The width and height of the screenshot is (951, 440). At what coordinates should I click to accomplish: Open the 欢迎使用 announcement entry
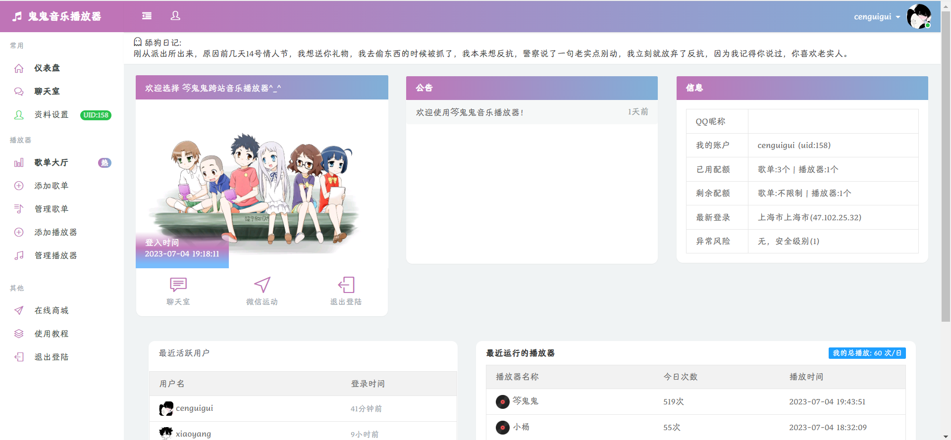click(470, 112)
